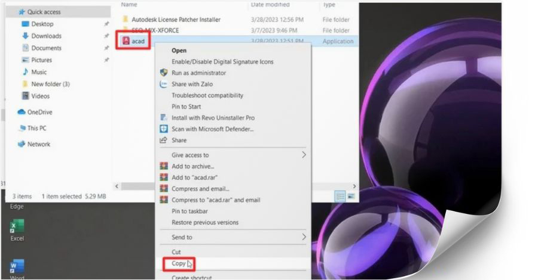This screenshot has width=538, height=280.
Task: Expand the Send to submenu arrow
Action: coord(303,237)
